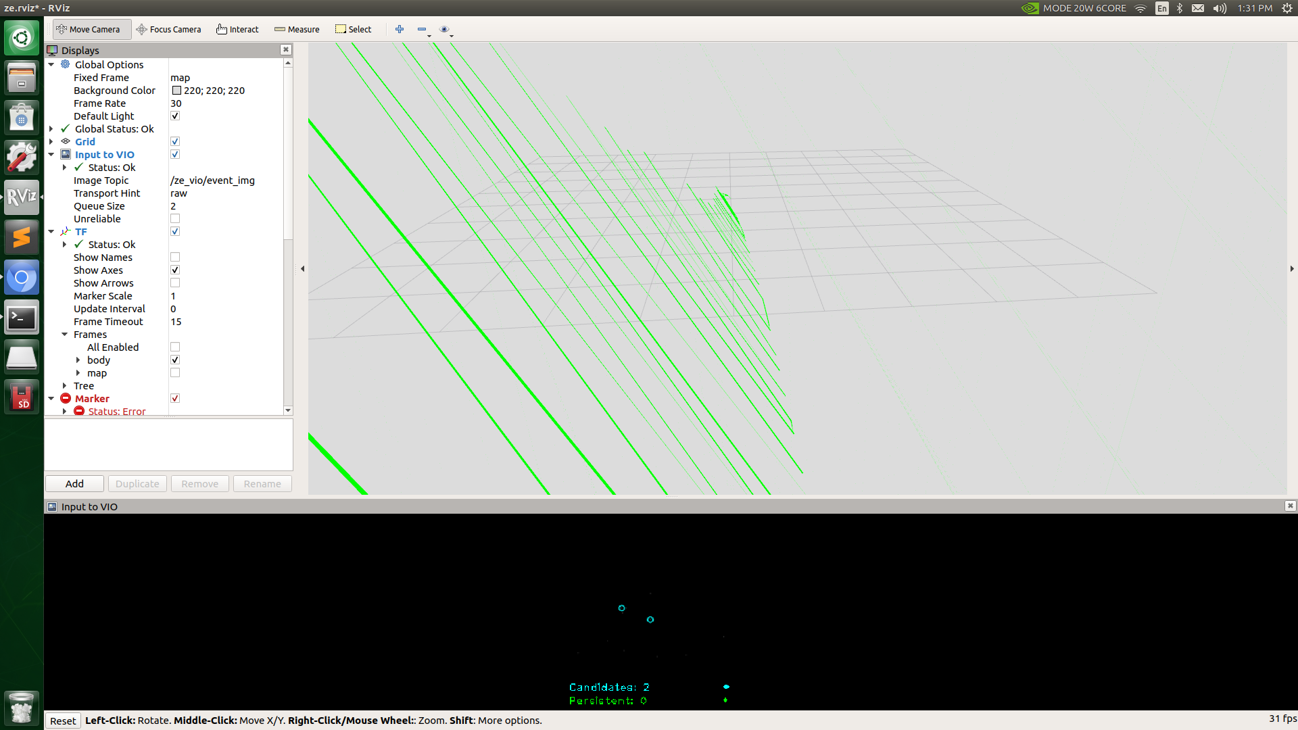Activate the Focus Camera tool

169,29
